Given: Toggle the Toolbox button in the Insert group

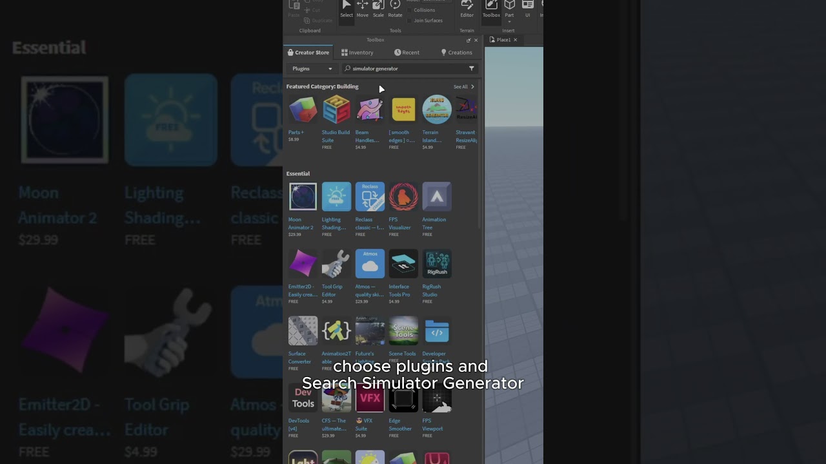Looking at the screenshot, I should point(491,10).
